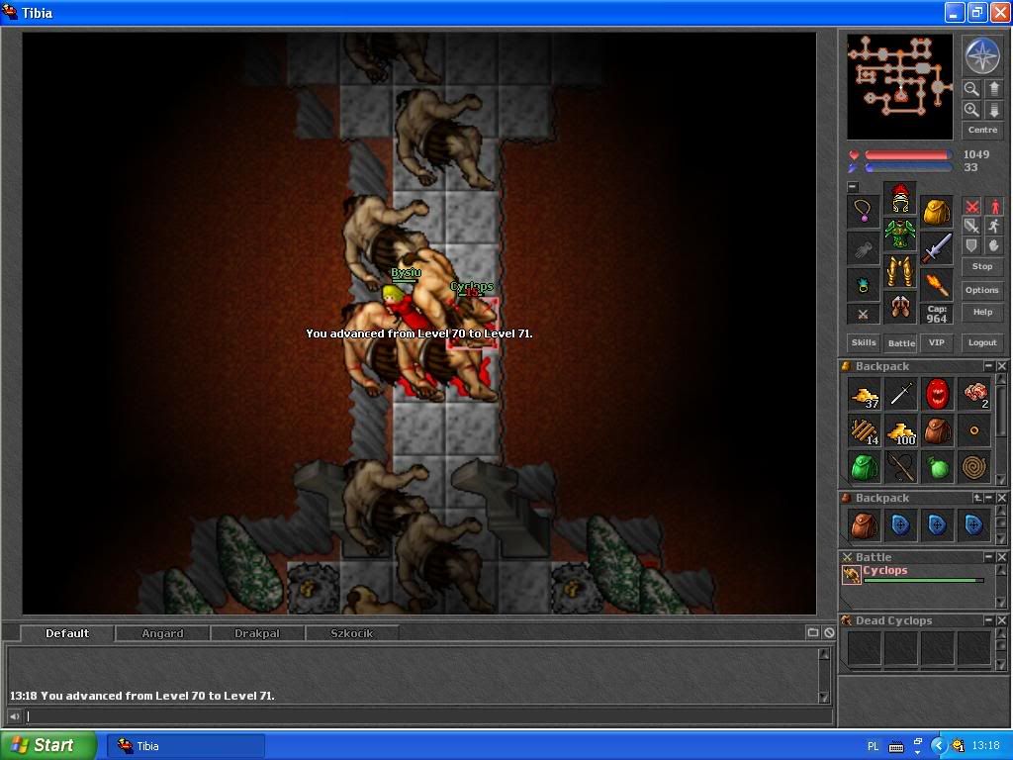
Task: Select Cyclops in the Battle list
Action: 912,574
